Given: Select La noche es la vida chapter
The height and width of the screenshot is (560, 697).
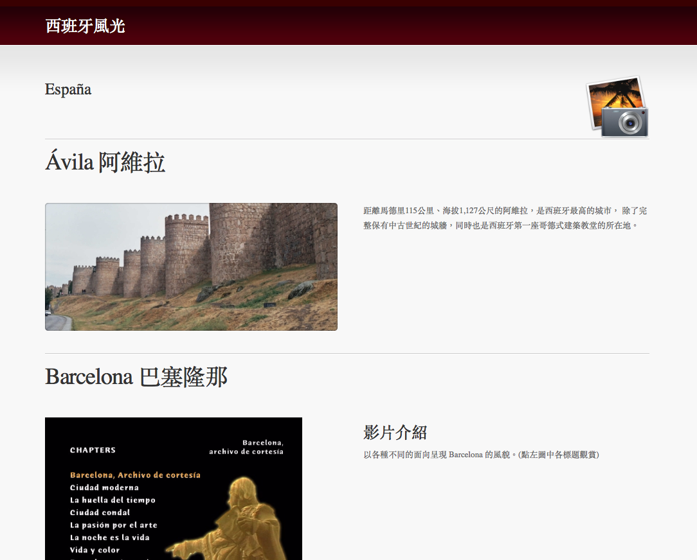Looking at the screenshot, I should (109, 538).
